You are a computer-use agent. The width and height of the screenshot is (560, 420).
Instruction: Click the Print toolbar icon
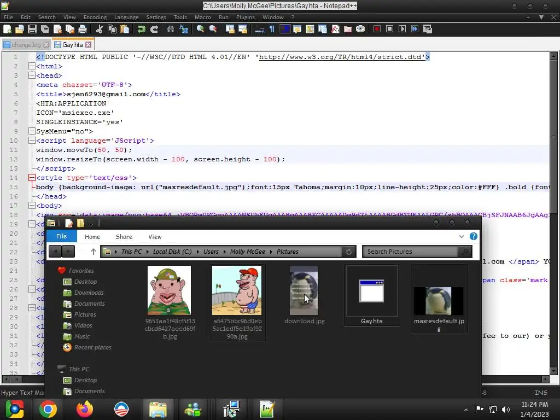tap(83, 30)
